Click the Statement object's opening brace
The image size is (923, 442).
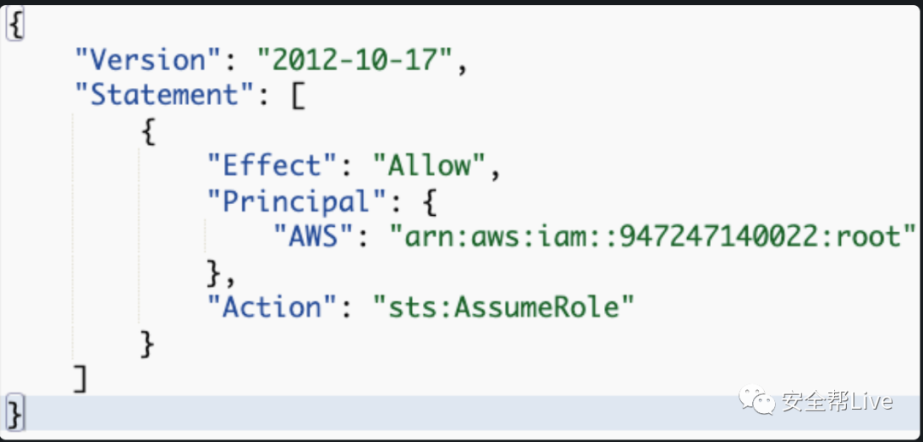pos(149,132)
